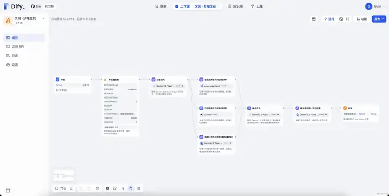
Task: Zoom in the canvas
Action: click(x=71, y=188)
